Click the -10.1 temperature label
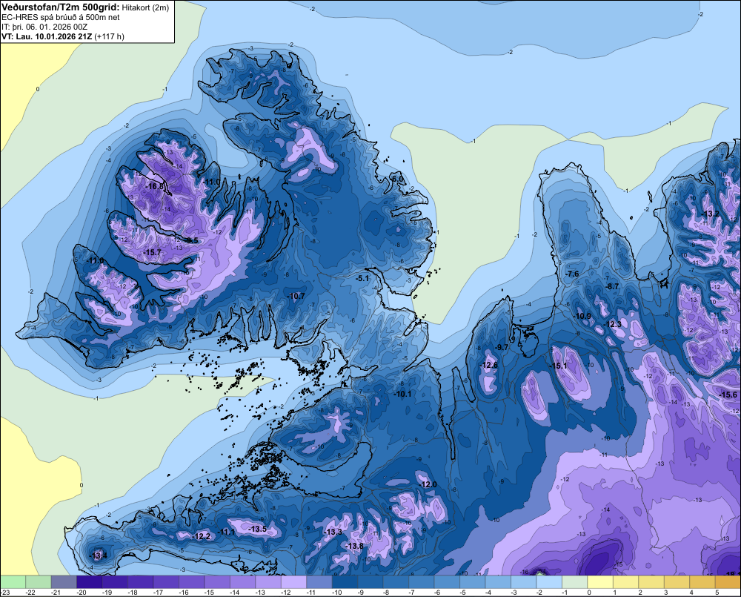The width and height of the screenshot is (741, 597). (x=402, y=394)
